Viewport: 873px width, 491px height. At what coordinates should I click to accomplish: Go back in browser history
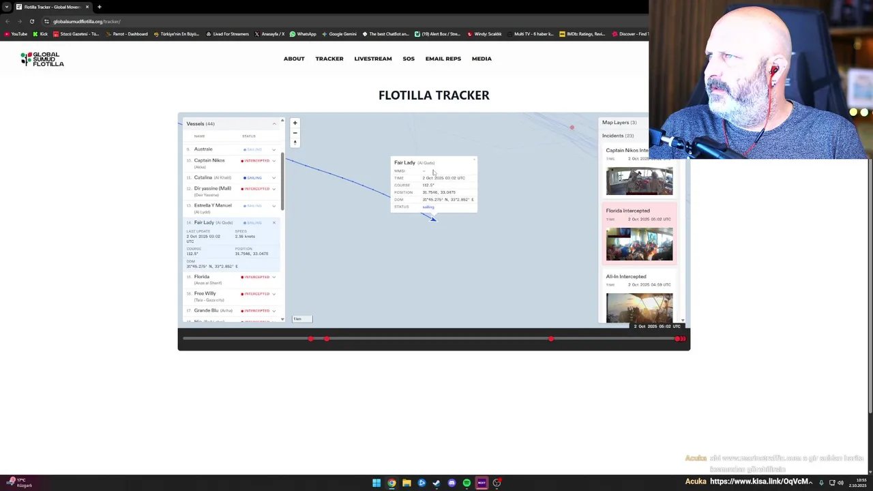pos(7,21)
